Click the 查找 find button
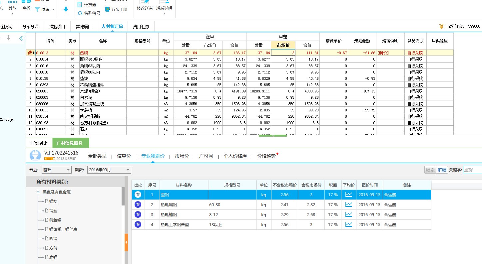 coord(26,6)
